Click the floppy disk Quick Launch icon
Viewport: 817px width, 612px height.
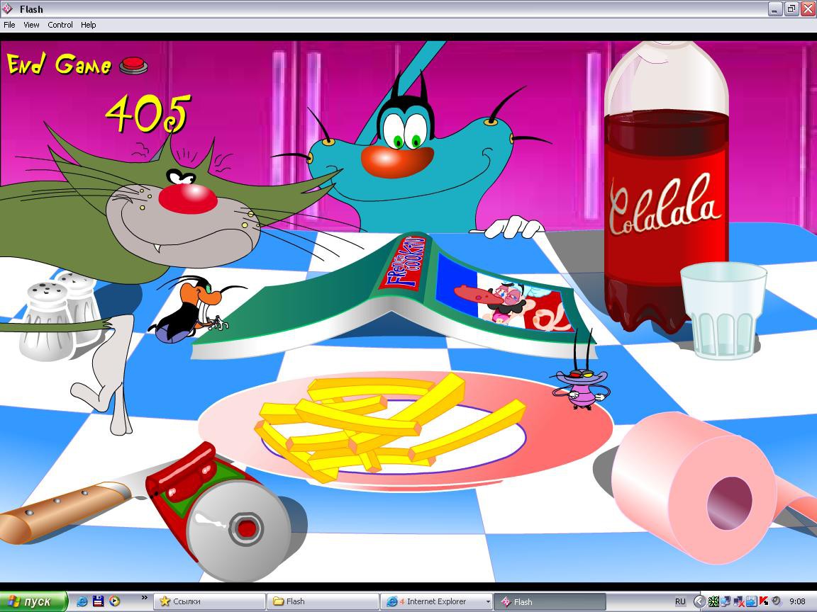(x=98, y=601)
